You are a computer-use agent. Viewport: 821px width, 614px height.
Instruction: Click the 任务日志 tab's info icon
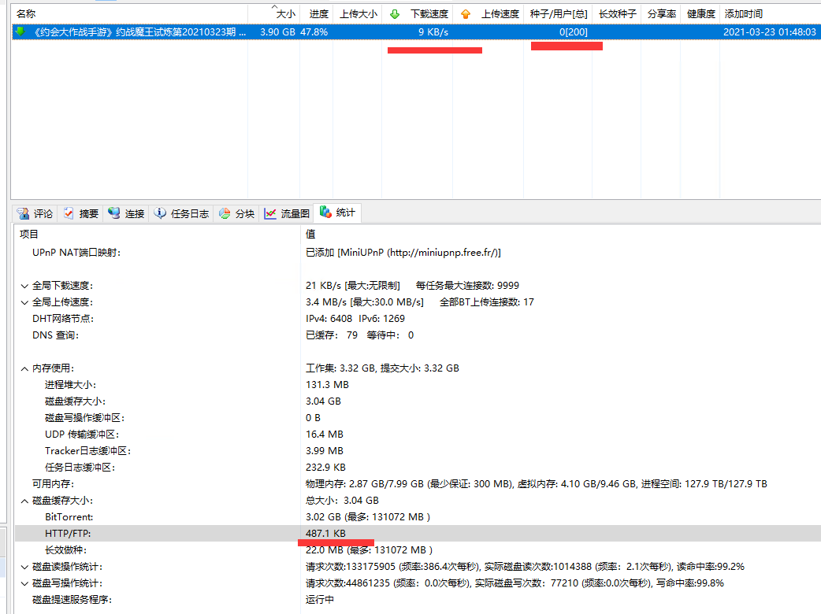pos(160,213)
